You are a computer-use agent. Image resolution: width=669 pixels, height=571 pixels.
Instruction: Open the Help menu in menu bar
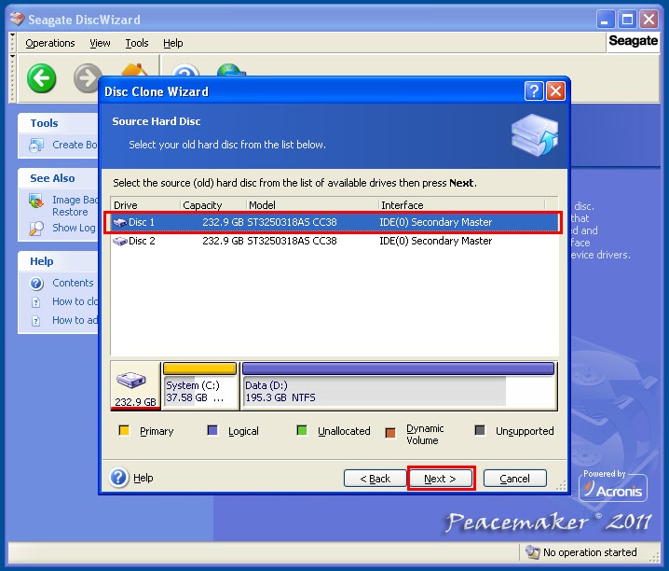[x=172, y=43]
